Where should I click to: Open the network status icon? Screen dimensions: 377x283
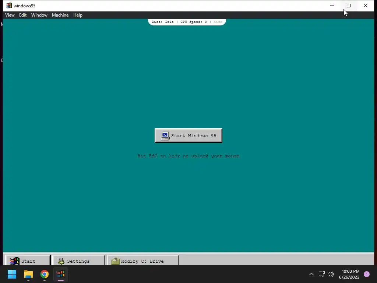pyautogui.click(x=321, y=274)
